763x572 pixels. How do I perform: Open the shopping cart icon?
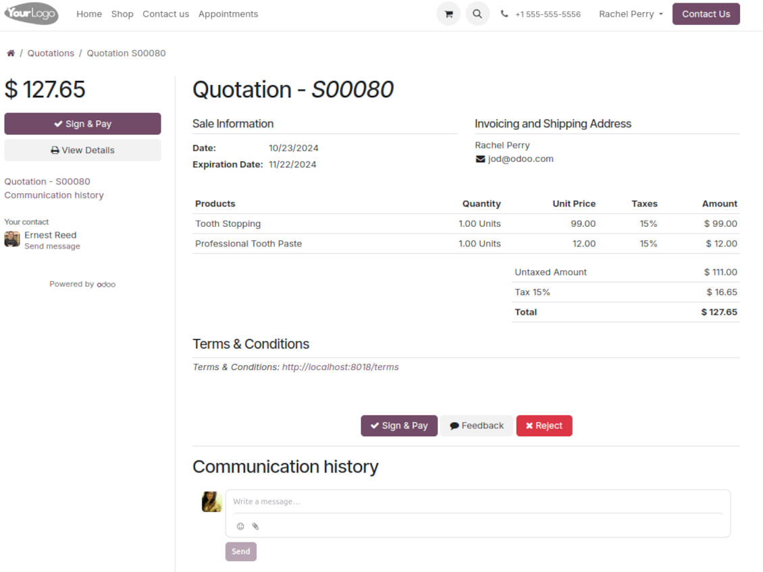[x=448, y=14]
